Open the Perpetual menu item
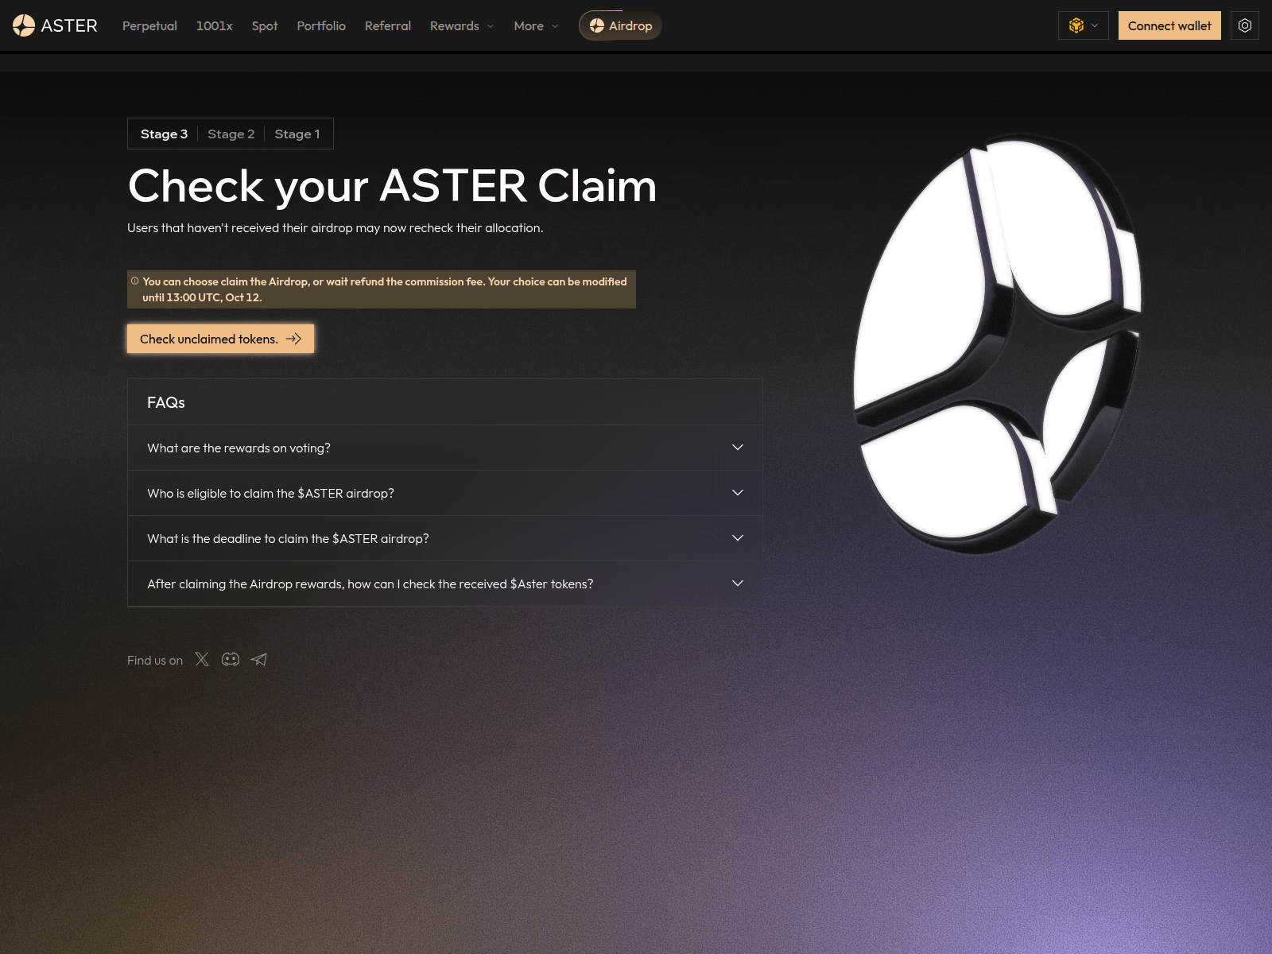This screenshot has width=1272, height=954. 149,25
